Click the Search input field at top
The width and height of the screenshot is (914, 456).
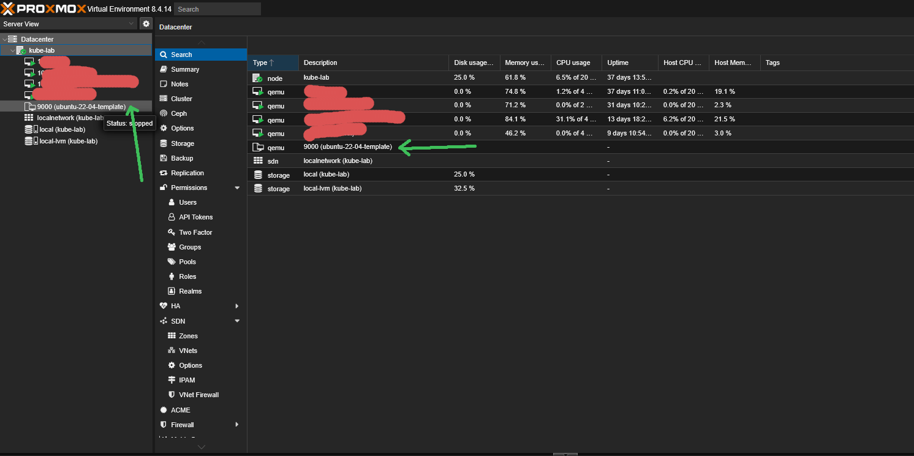(217, 9)
